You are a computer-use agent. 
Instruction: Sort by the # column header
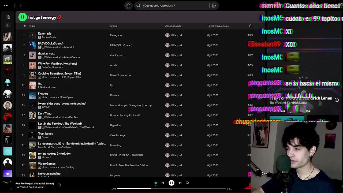coord(25,26)
